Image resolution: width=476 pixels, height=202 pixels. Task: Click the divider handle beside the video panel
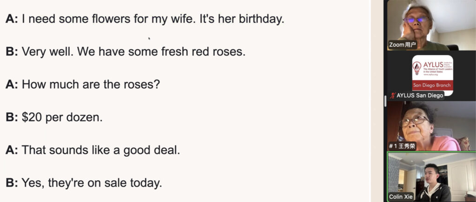click(385, 101)
